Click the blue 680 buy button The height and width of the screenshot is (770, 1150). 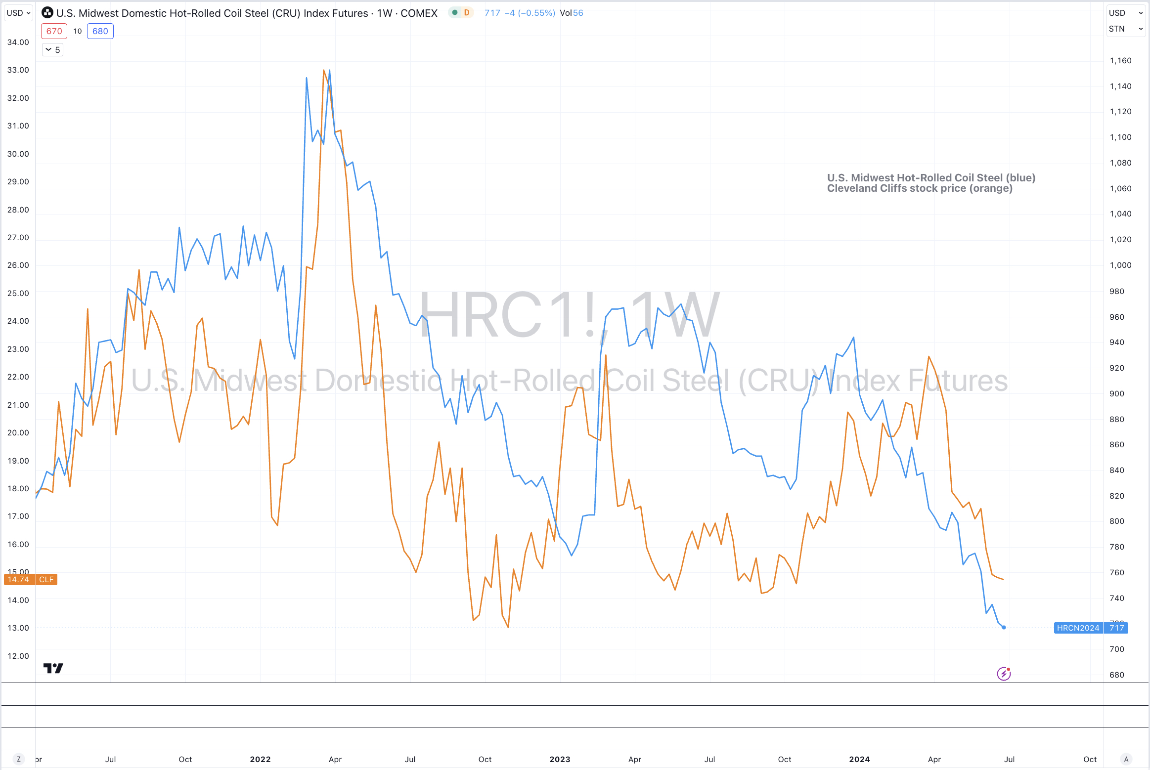[100, 31]
